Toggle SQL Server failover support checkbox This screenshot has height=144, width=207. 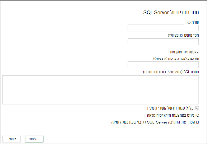click(197, 122)
